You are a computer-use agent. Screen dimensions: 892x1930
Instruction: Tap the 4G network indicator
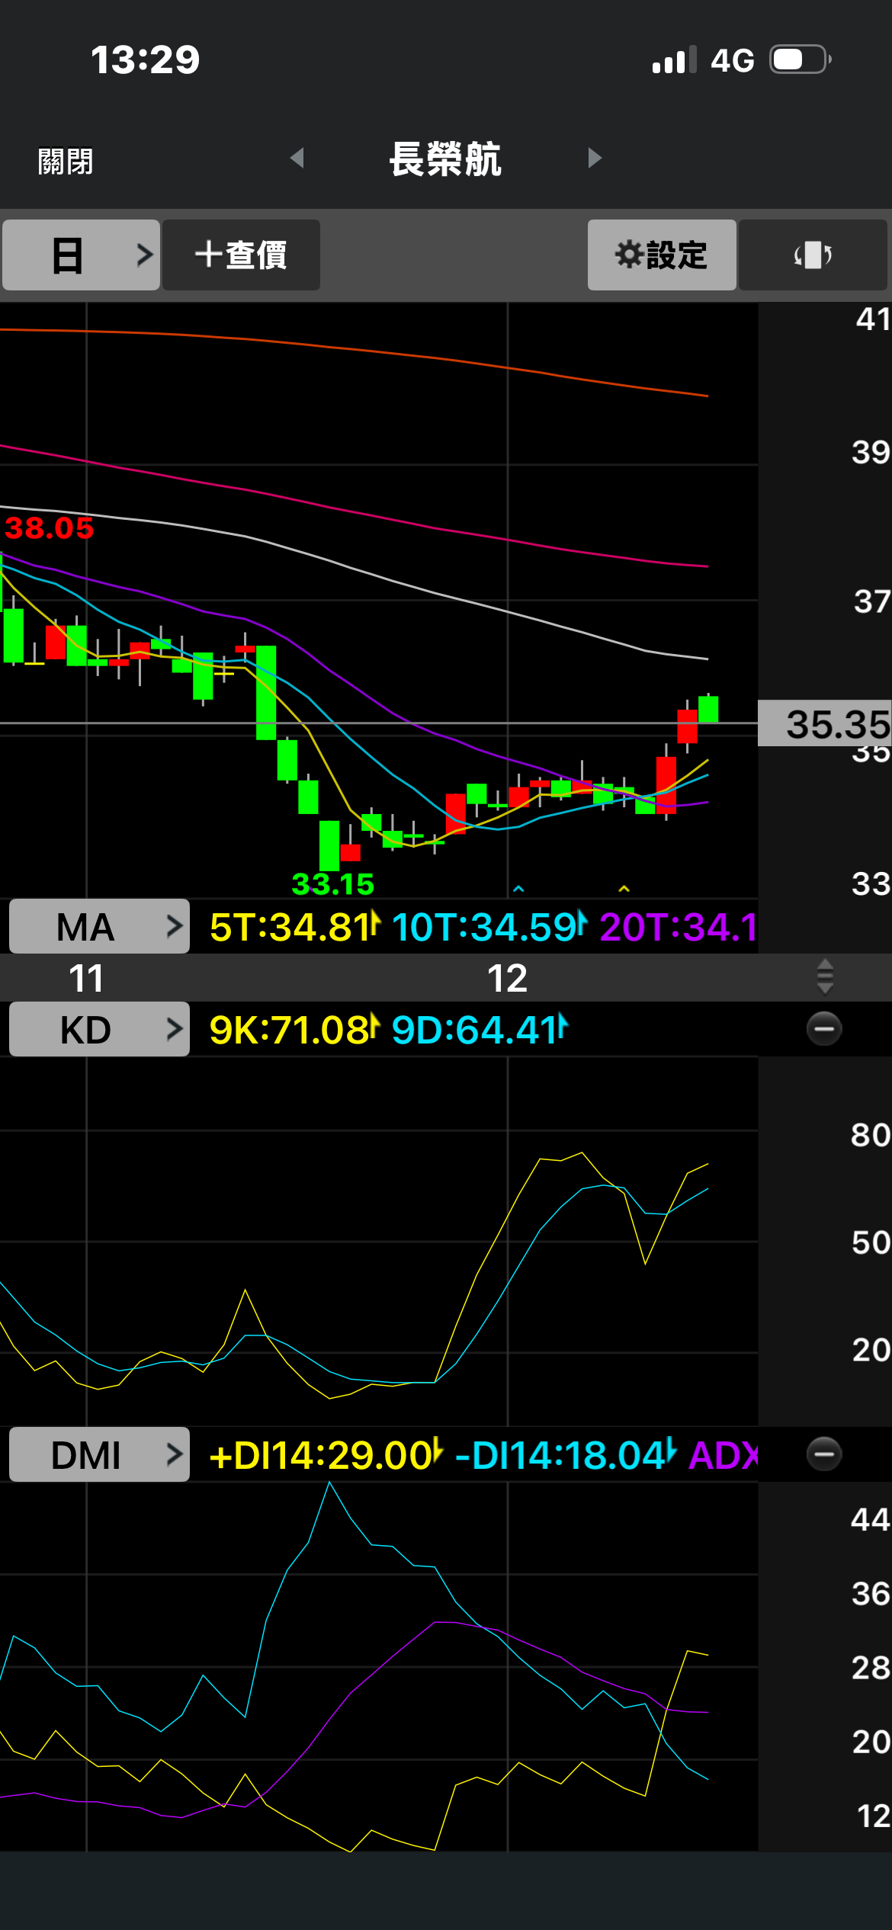732,60
